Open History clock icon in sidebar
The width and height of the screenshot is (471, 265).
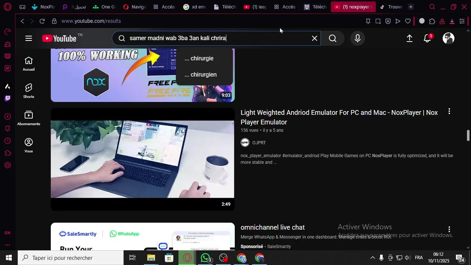7,141
